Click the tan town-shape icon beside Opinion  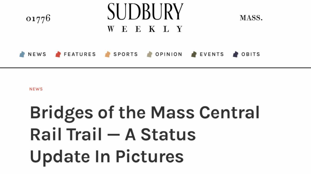tap(150, 54)
